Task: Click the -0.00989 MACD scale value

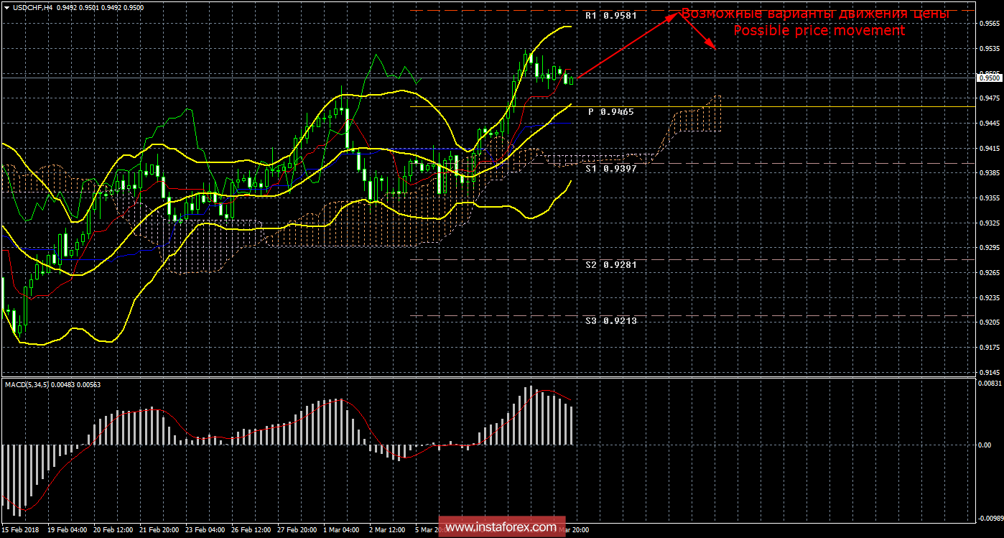Action: 990,518
